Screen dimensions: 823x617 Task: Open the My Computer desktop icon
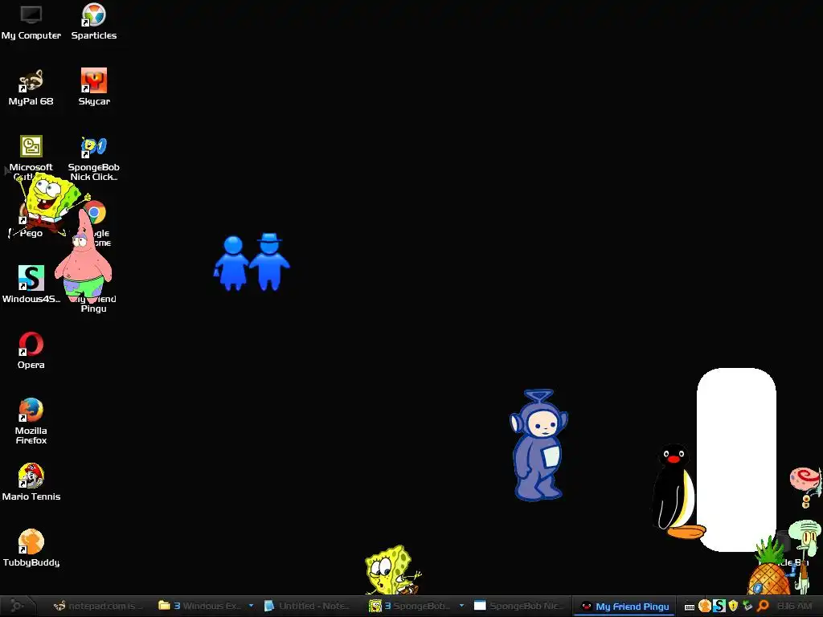pyautogui.click(x=31, y=22)
